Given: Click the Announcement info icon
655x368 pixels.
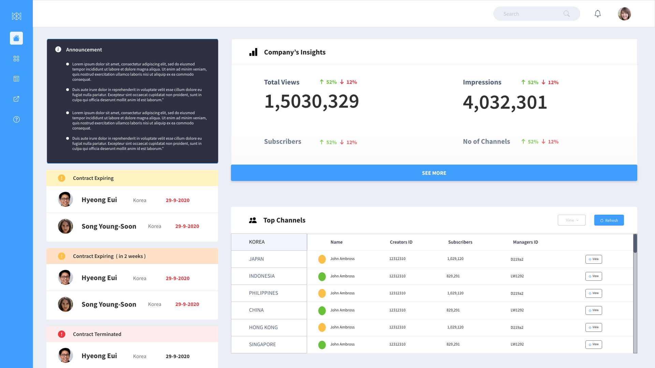Looking at the screenshot, I should (x=58, y=49).
